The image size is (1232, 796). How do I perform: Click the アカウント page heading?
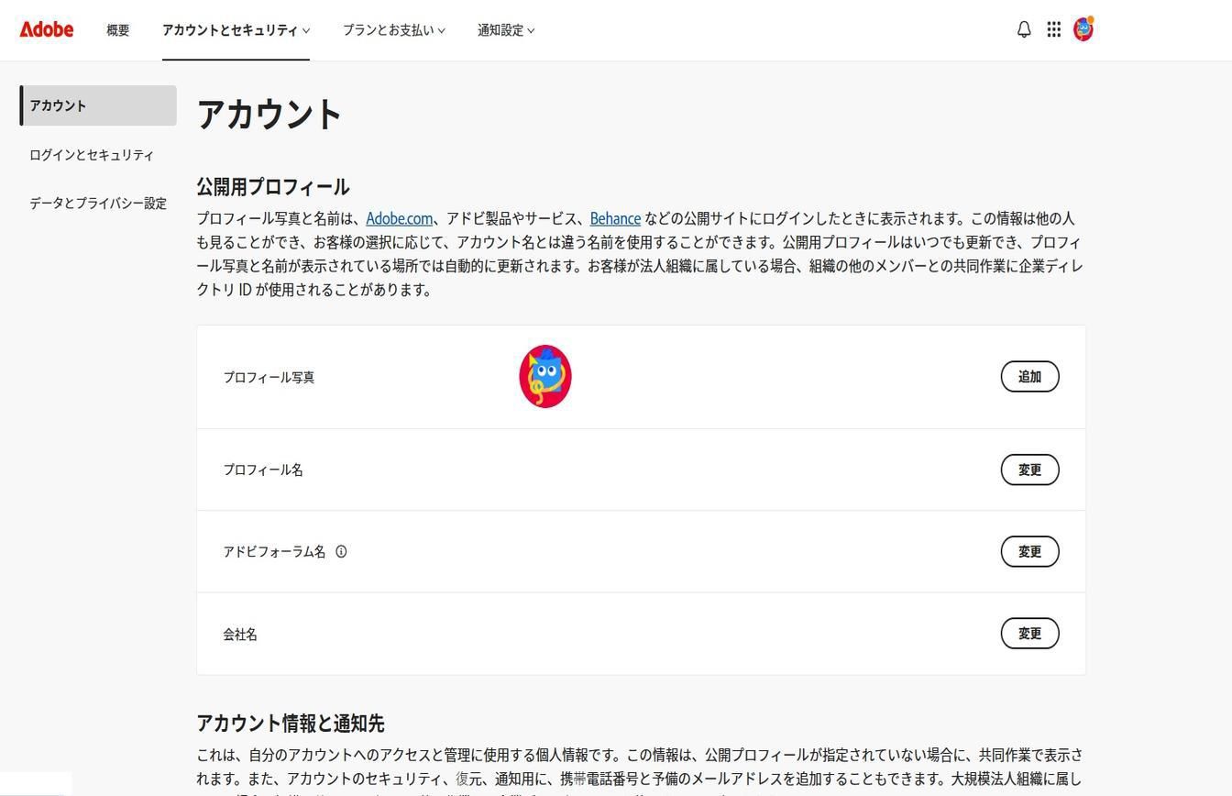tap(269, 114)
